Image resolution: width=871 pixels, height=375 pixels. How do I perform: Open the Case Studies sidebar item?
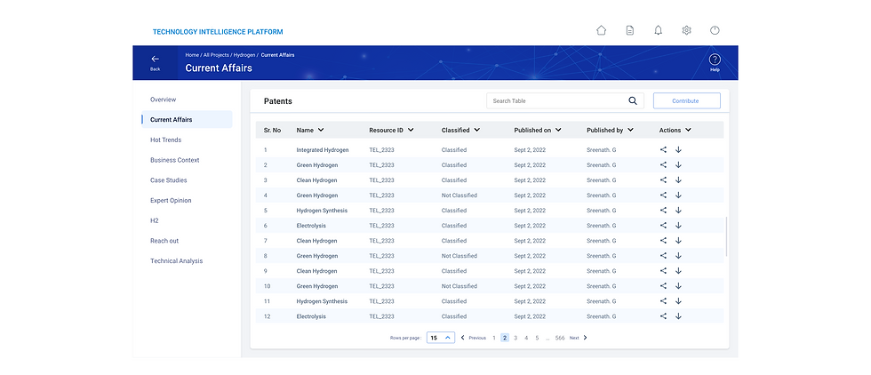point(169,180)
